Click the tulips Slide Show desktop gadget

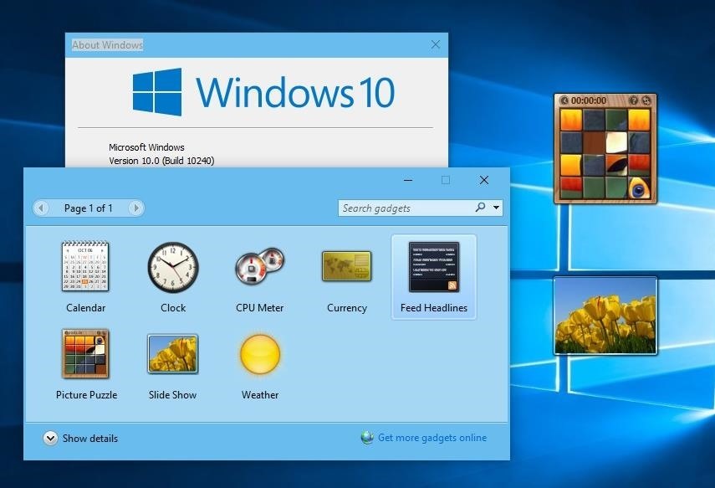pos(605,316)
